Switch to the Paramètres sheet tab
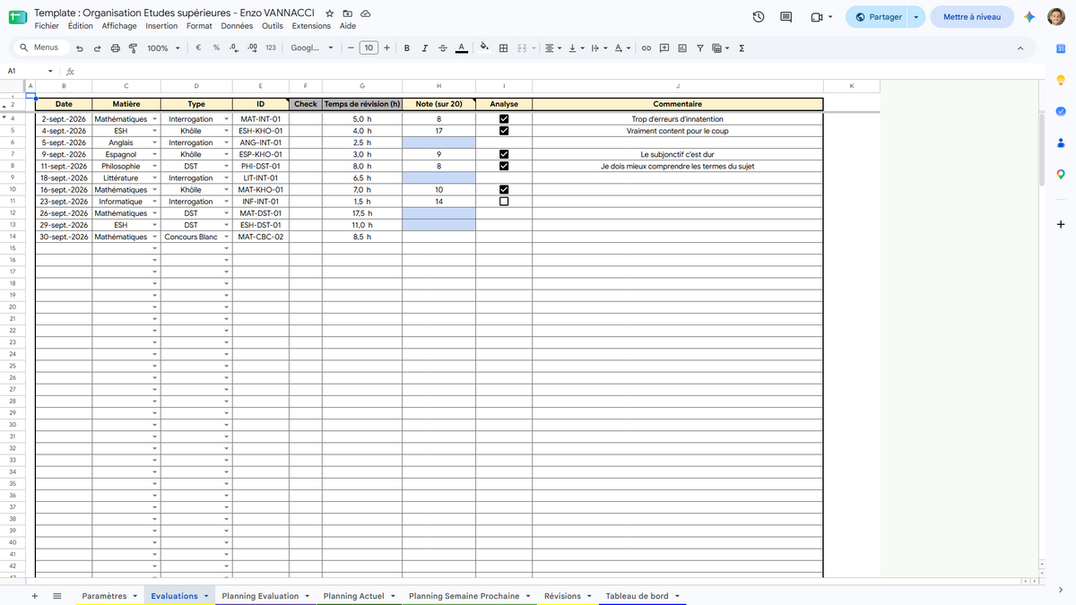1076x605 pixels. point(104,596)
